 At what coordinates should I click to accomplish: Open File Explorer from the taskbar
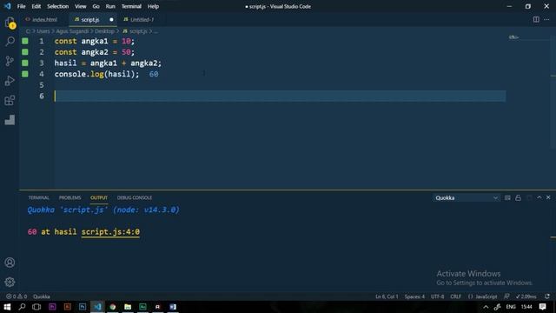click(x=128, y=307)
